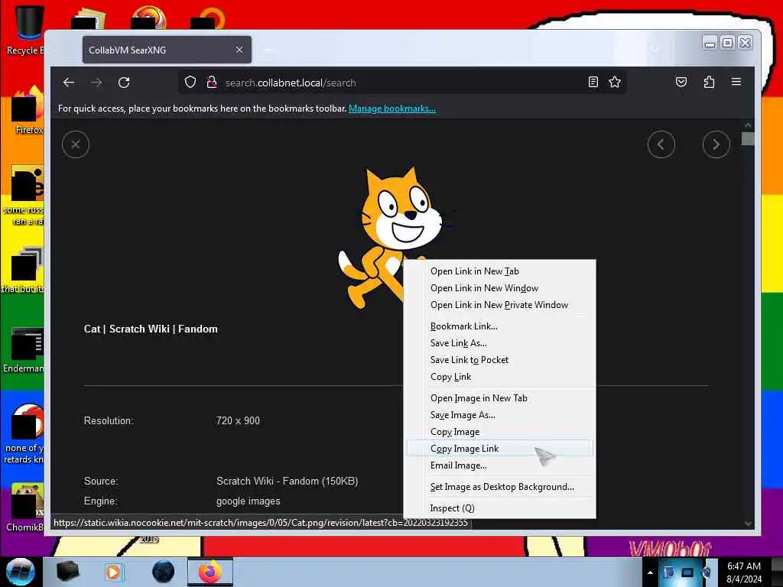This screenshot has height=587, width=783.
Task: Open the dark globe taskbar icon
Action: 164,572
